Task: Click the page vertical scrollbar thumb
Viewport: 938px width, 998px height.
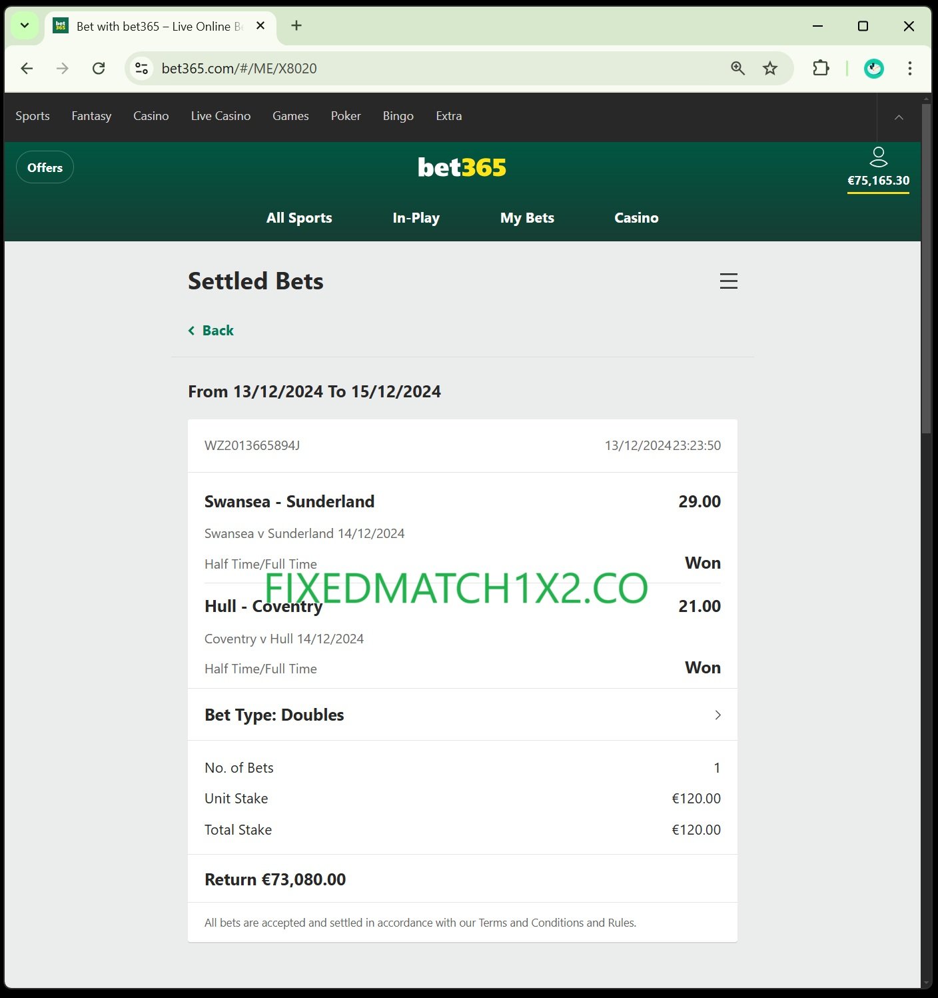Action: [x=926, y=268]
